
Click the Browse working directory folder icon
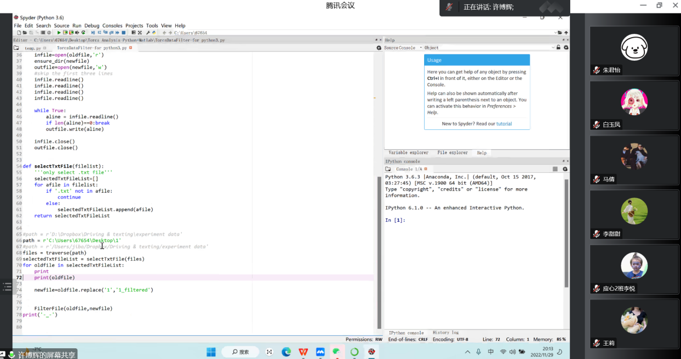click(560, 33)
